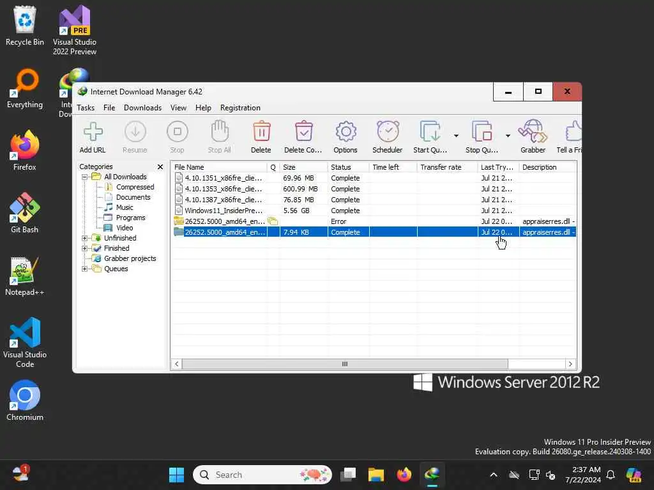Select 4.10.1351_x86fre file row
This screenshot has width=654, height=490.
pyautogui.click(x=374, y=178)
